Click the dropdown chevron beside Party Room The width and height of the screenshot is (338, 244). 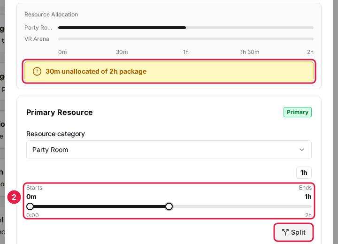pos(302,150)
